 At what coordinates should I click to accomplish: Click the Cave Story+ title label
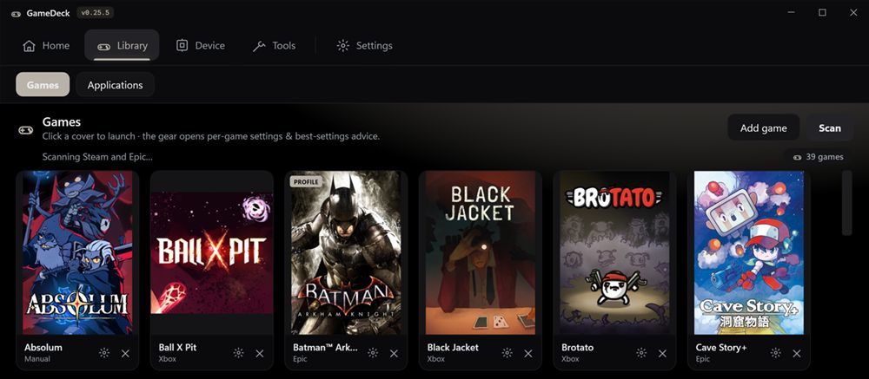[721, 348]
